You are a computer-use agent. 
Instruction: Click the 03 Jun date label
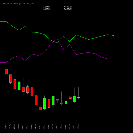click(x=31, y=127)
